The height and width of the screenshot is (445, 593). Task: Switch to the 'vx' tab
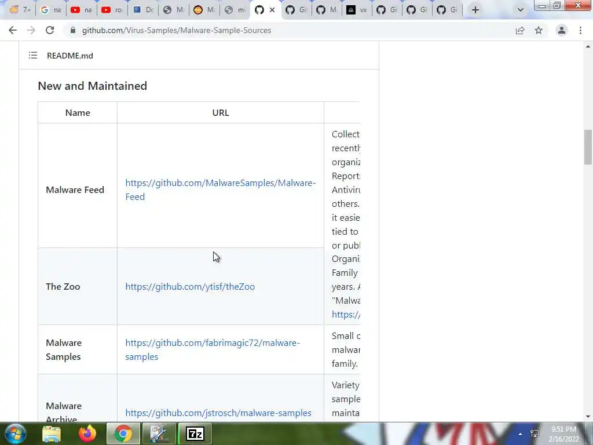(x=357, y=10)
